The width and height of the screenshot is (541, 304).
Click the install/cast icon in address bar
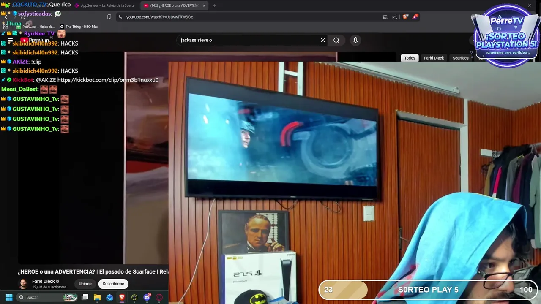point(385,17)
